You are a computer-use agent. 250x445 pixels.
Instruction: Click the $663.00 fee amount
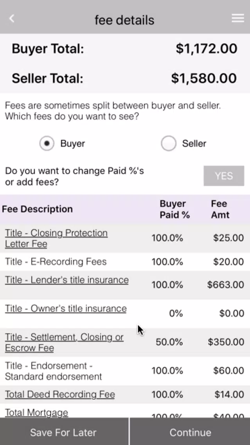pos(225,285)
